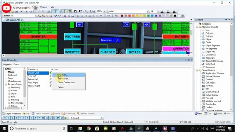The width and height of the screenshot is (235, 132).
Task: Toggle layer 1 visibility button
Action: pos(9,118)
